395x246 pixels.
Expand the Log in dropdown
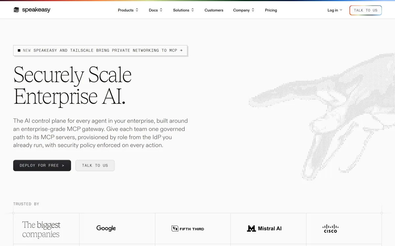click(335, 10)
